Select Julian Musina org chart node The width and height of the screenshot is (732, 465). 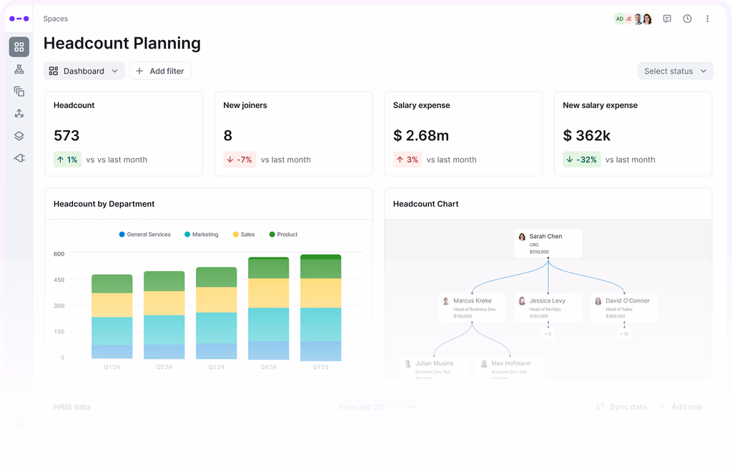coord(434,367)
